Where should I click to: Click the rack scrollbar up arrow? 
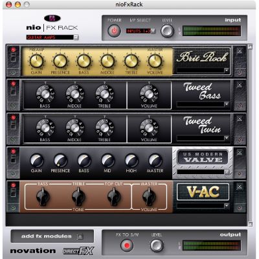pyautogui.click(x=250, y=47)
